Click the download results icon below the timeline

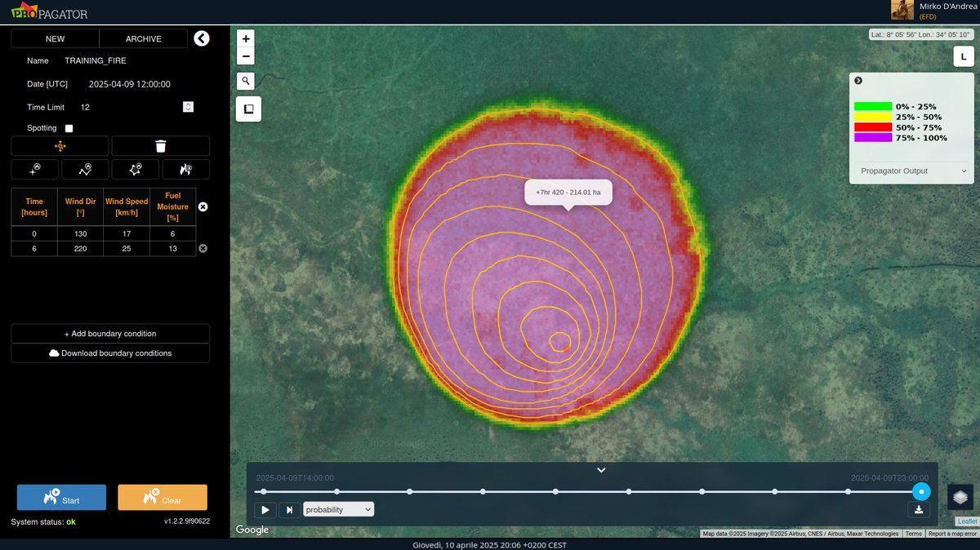coord(918,509)
